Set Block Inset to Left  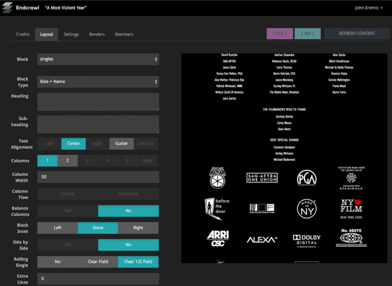[x=58, y=228]
